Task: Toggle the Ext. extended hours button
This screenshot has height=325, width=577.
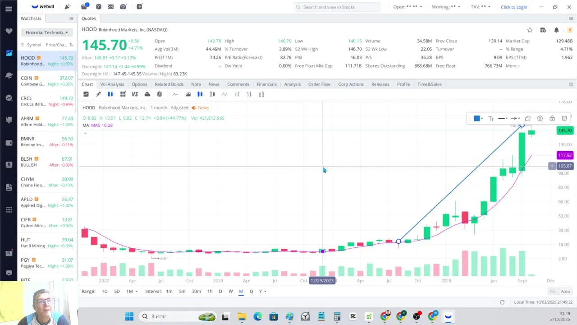Action: click(553, 291)
